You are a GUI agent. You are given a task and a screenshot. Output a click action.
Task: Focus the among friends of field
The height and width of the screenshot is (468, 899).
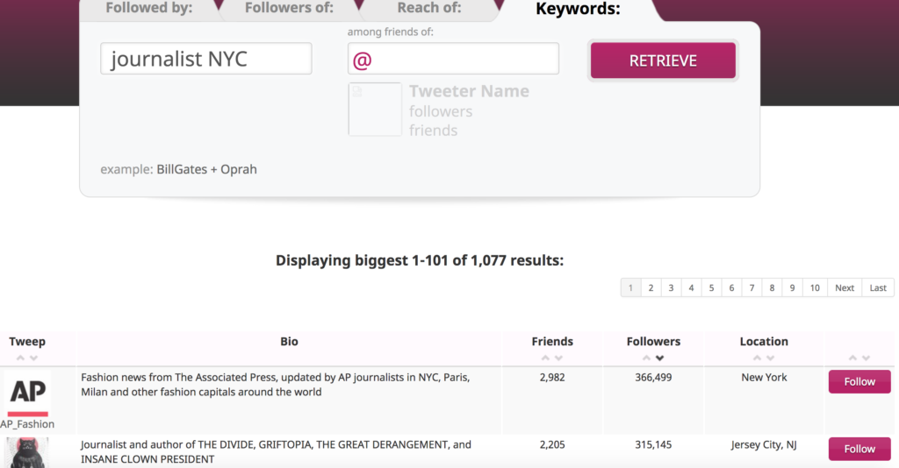point(453,59)
